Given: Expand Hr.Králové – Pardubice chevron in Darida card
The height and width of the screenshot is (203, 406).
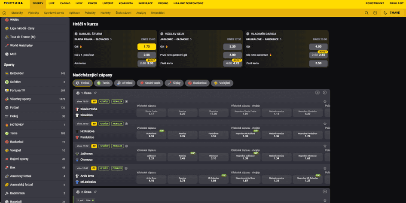Looking at the screenshot, I should click(x=281, y=39).
